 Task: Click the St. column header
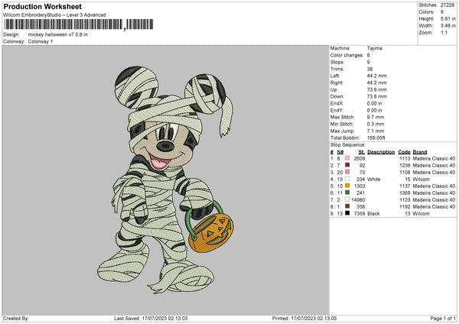360,151
